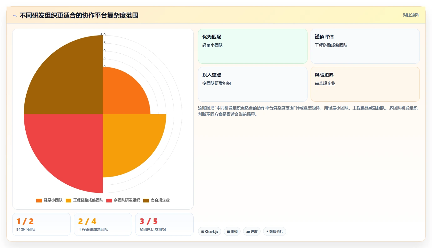Click the description paragraph starting 这张图把
The image size is (432, 248).
pyautogui.click(x=308, y=111)
